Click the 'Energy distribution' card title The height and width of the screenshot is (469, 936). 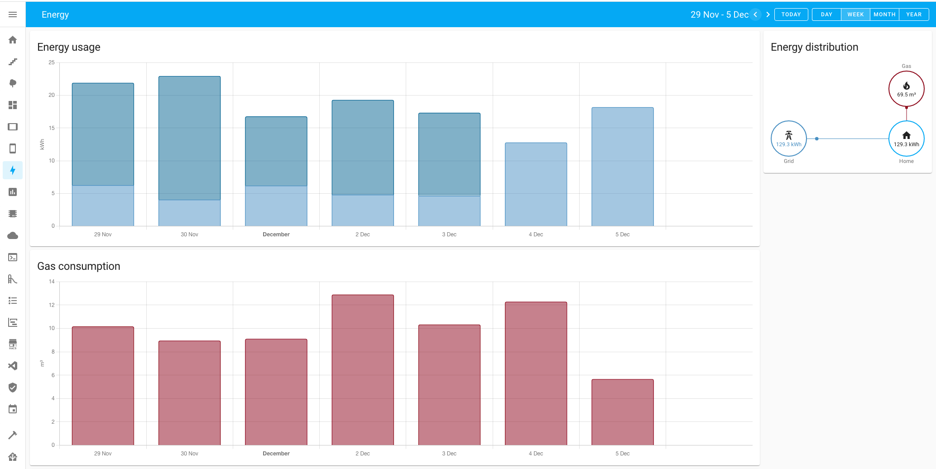coord(814,47)
